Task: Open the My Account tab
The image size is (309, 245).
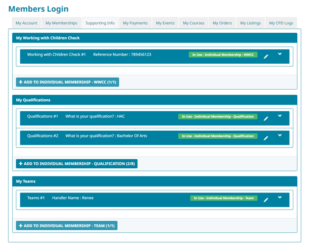Action: [x=26, y=23]
